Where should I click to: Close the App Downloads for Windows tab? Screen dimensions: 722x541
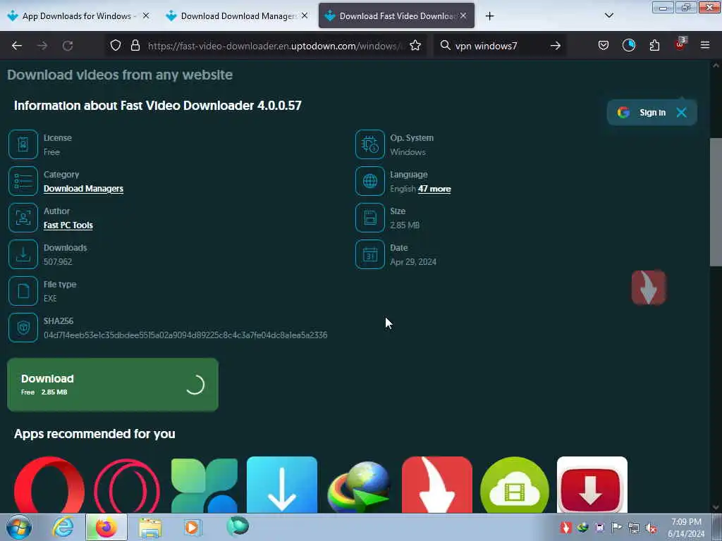point(146,15)
